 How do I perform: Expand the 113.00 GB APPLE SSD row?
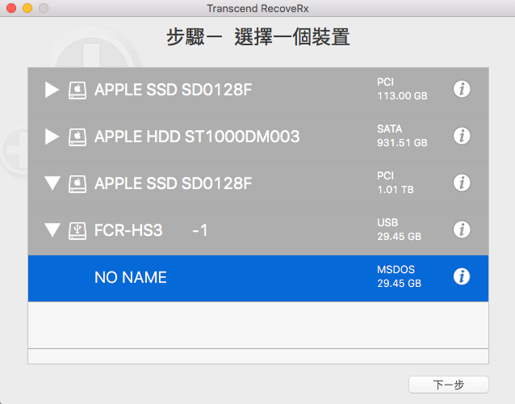[52, 90]
